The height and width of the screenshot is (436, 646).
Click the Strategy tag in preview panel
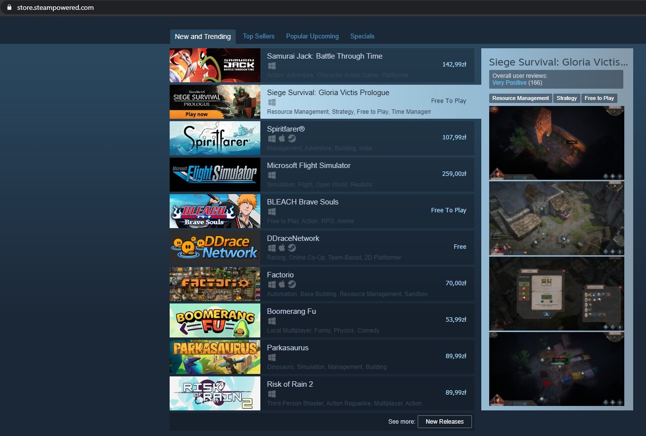567,98
